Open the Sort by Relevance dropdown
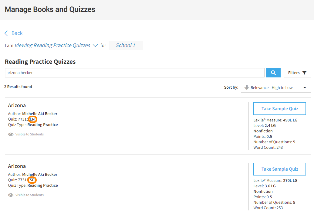The image size is (314, 218). coord(276,87)
